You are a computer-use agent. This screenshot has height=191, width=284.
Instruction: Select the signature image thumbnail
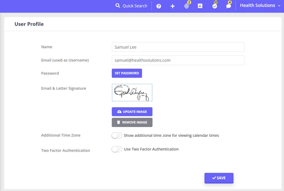pyautogui.click(x=132, y=92)
